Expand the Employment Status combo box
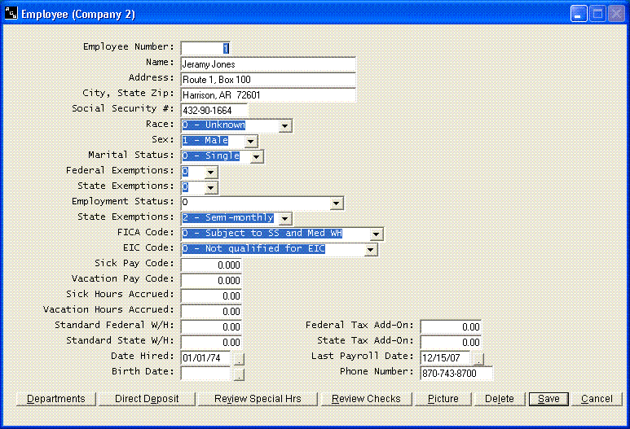The height and width of the screenshot is (429, 630). [337, 203]
